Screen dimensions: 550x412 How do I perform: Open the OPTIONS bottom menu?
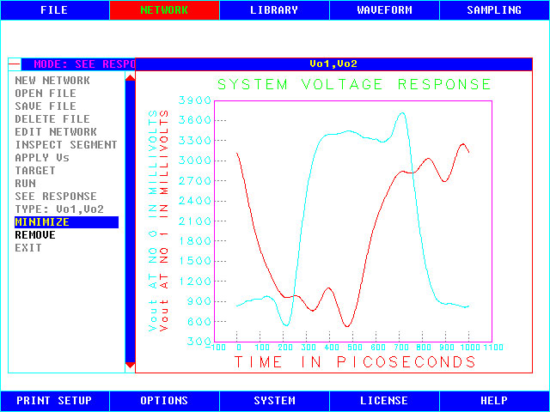tap(164, 401)
